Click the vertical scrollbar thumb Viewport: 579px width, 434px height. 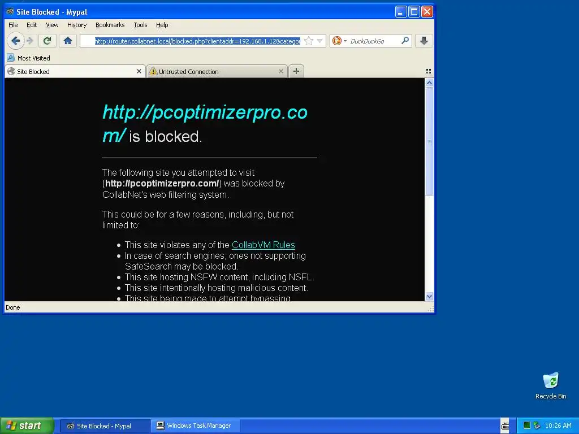(x=429, y=142)
